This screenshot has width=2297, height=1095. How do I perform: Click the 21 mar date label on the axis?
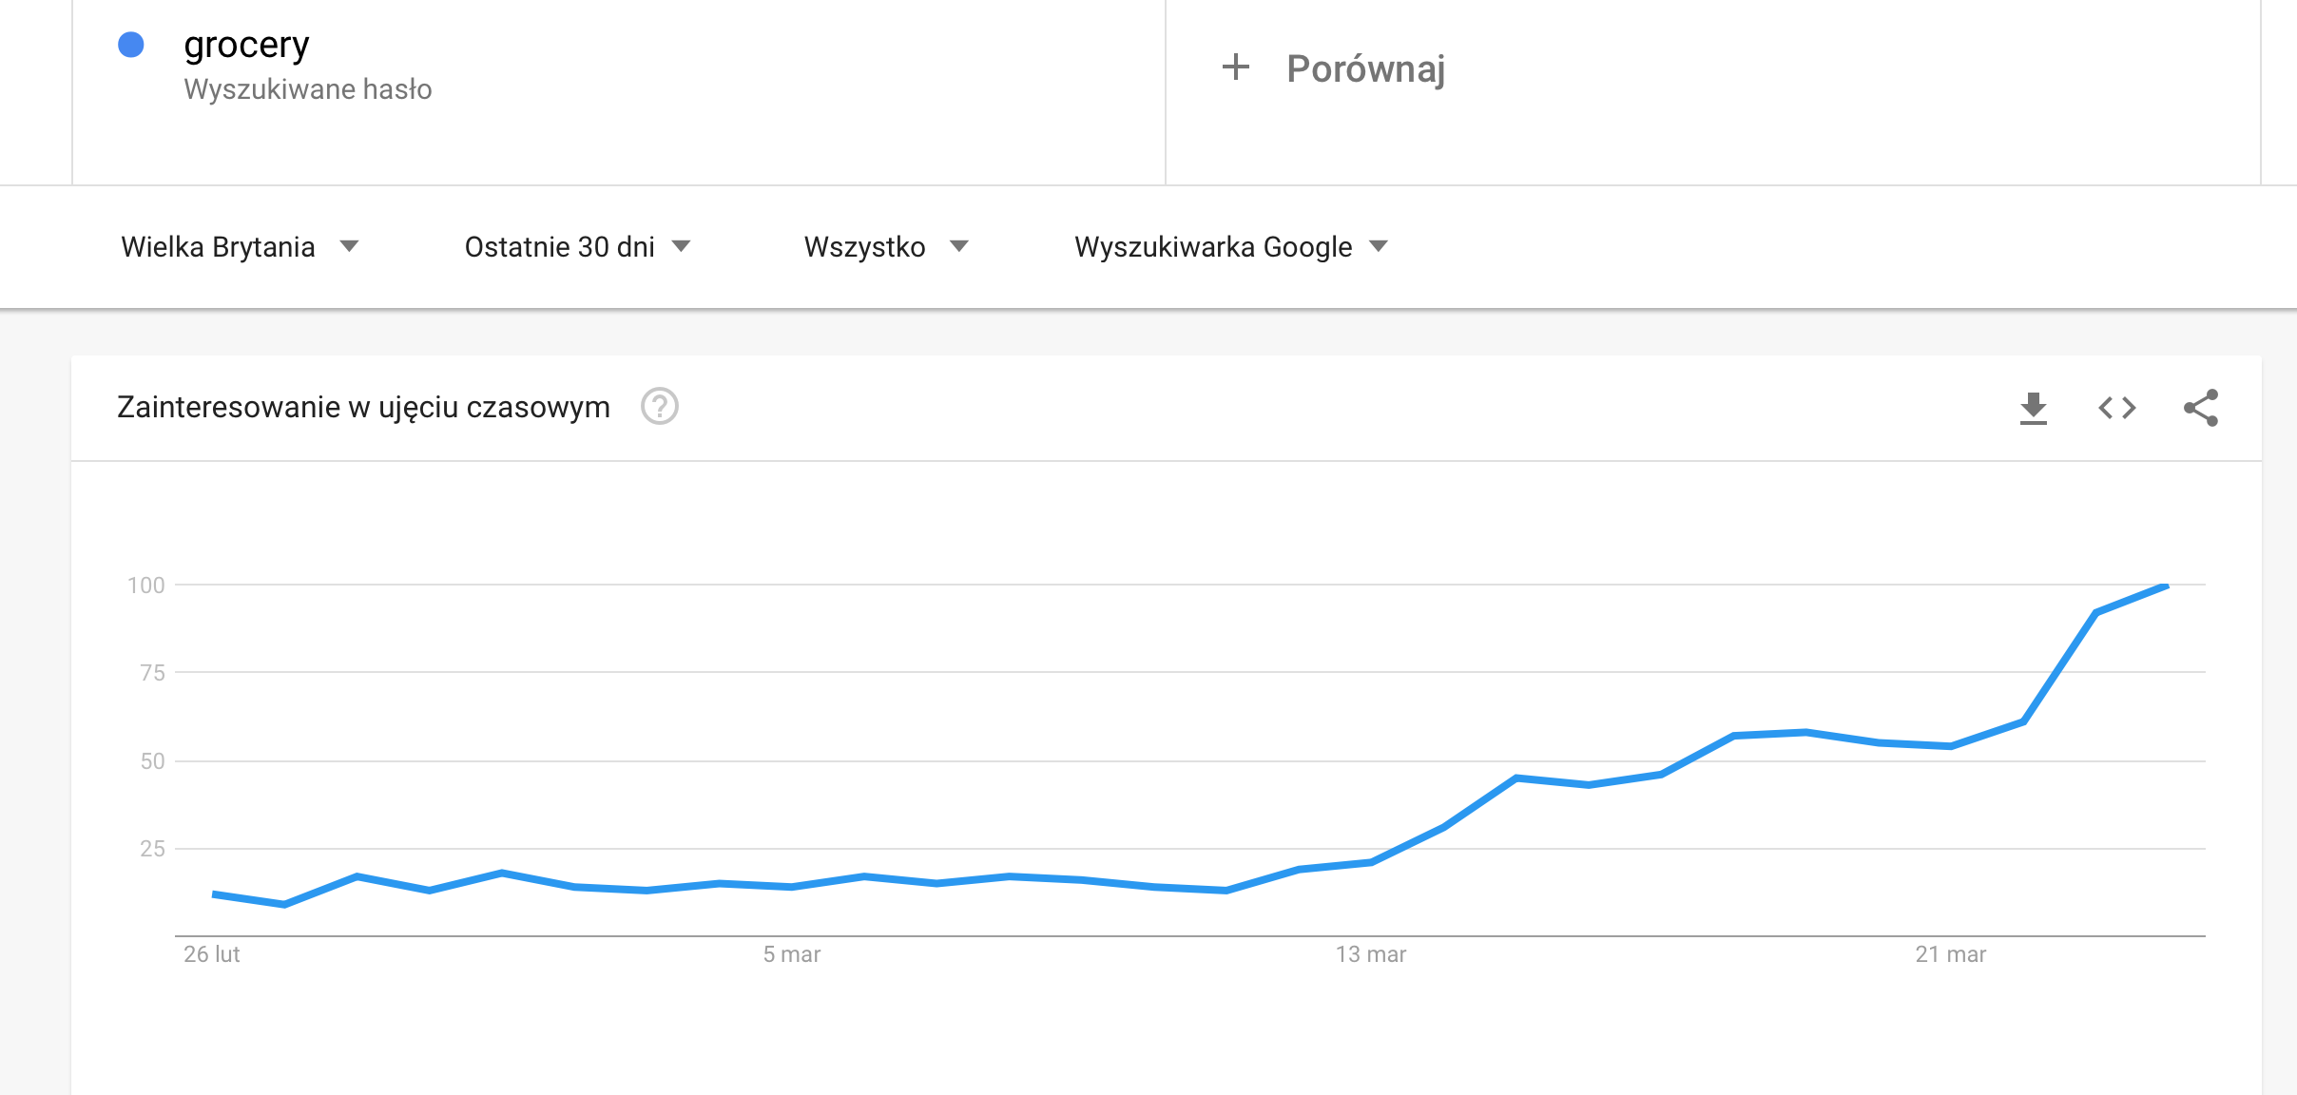point(1950,954)
